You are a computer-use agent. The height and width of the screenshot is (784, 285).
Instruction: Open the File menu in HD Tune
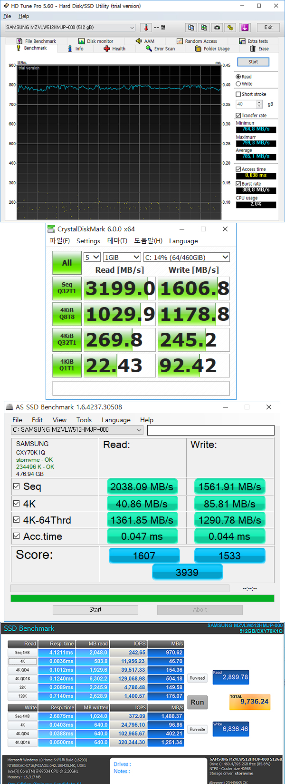pyautogui.click(x=7, y=16)
